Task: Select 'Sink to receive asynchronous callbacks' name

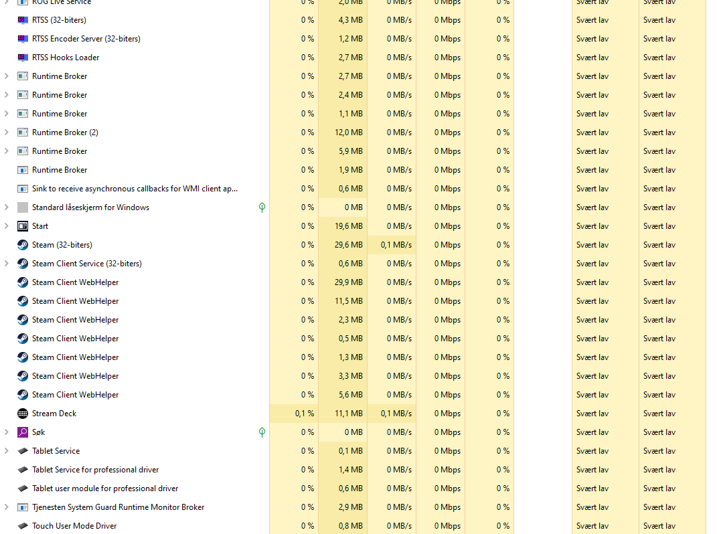Action: [135, 189]
